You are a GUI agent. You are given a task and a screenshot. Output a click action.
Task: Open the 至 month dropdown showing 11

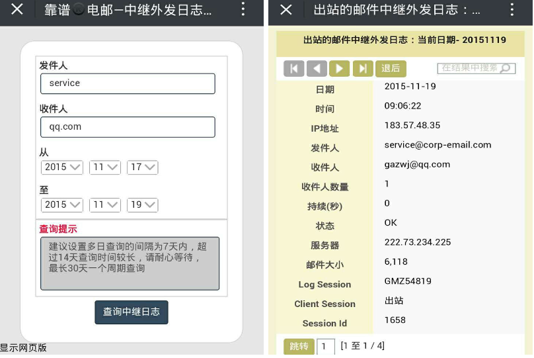(x=105, y=204)
